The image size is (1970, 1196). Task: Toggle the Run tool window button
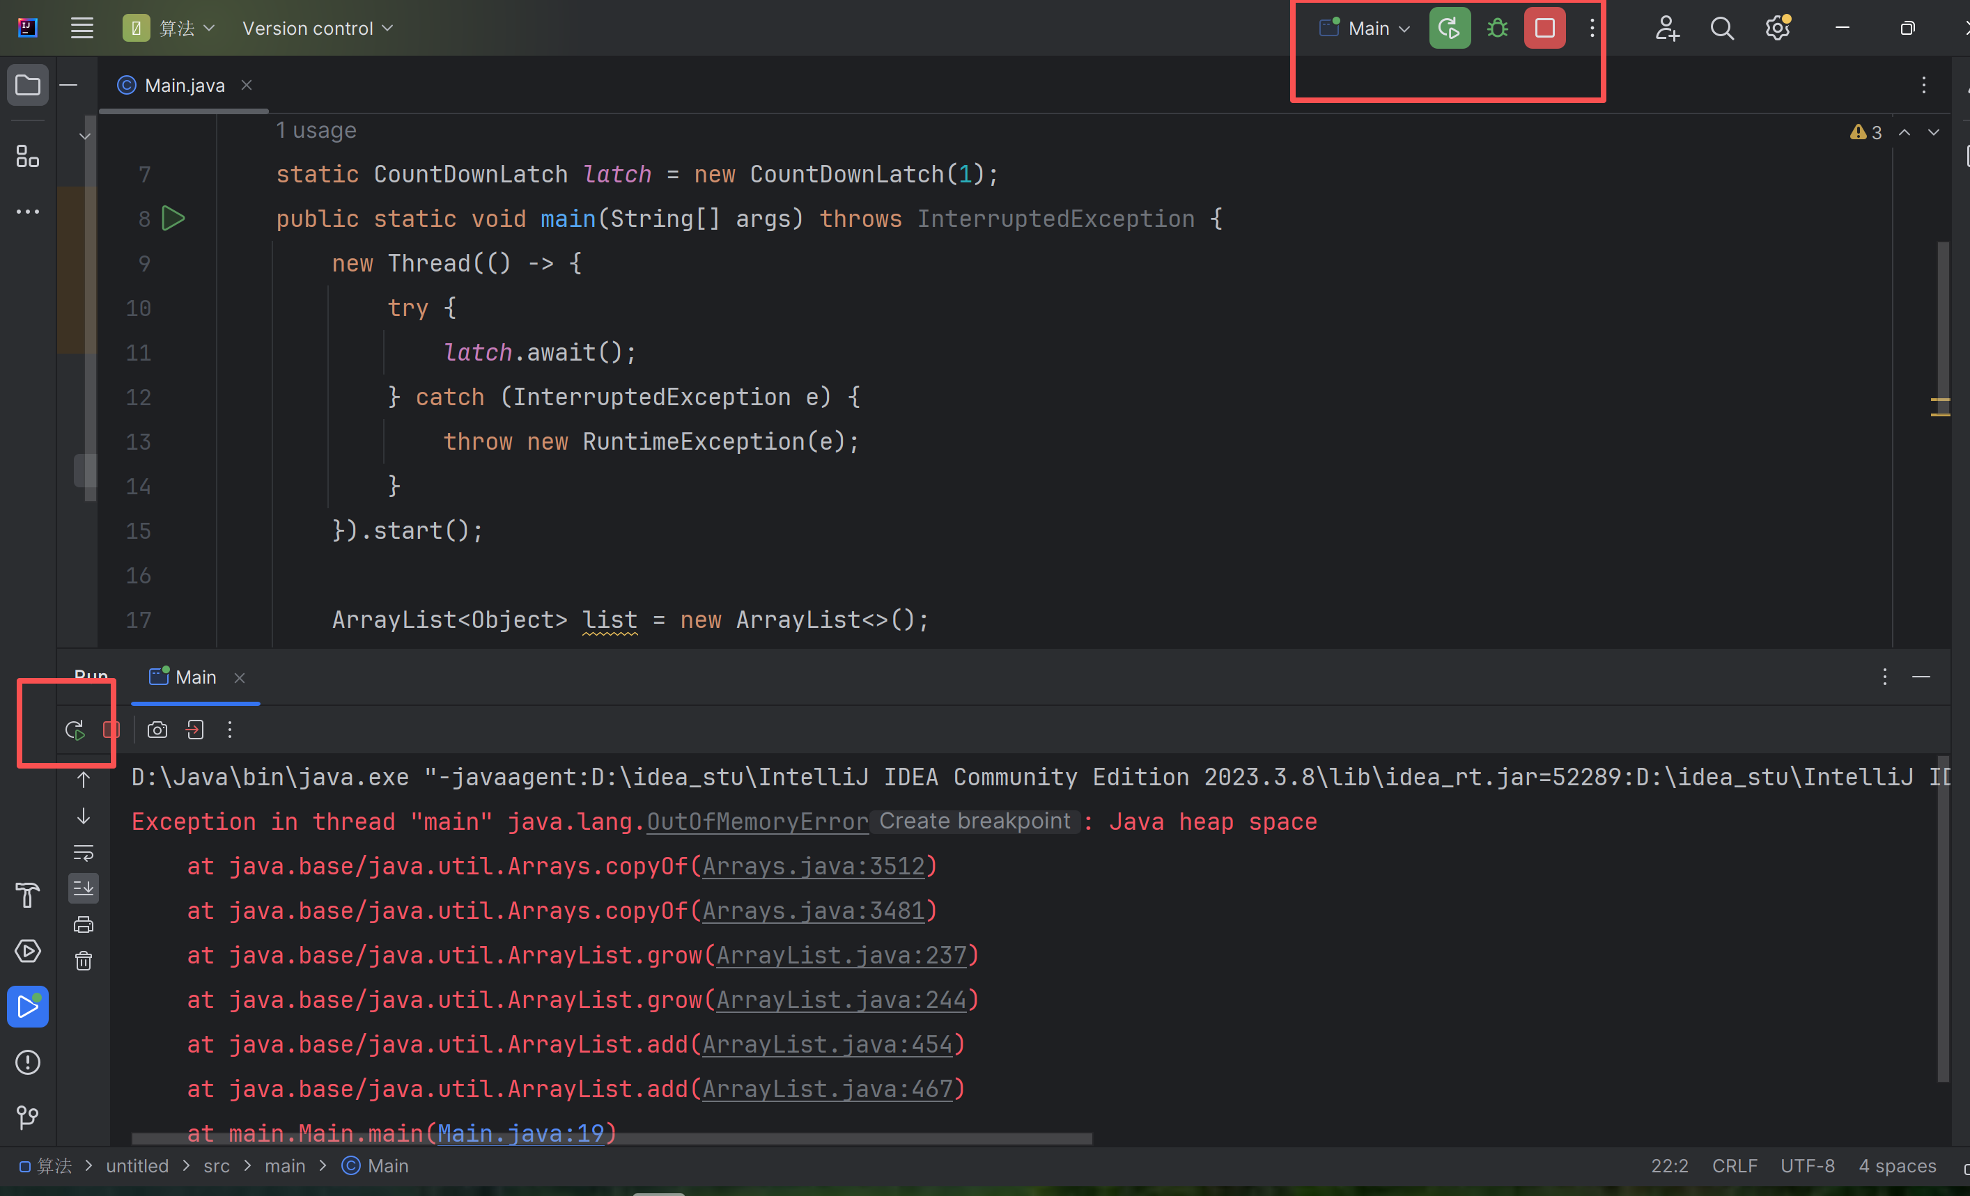point(28,1006)
